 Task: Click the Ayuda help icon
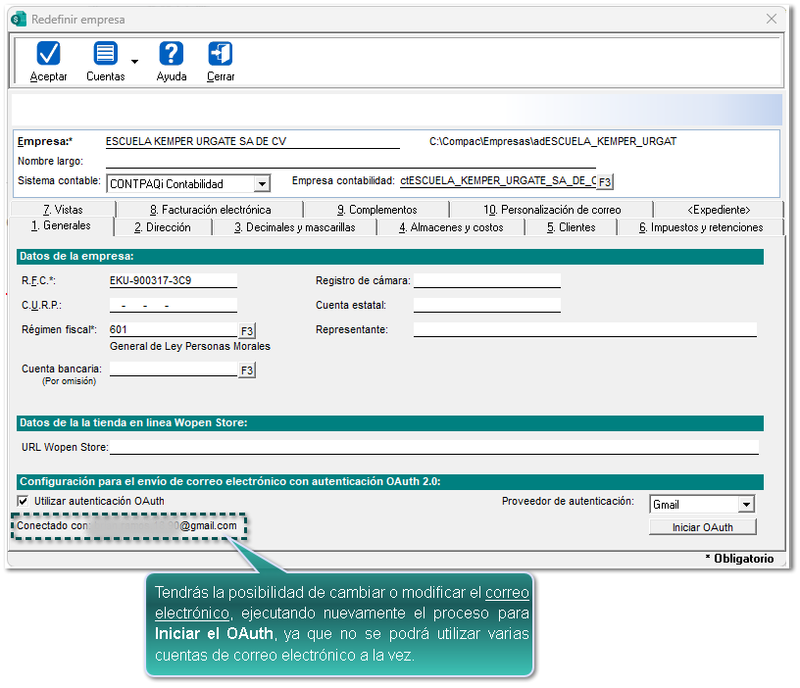(172, 55)
